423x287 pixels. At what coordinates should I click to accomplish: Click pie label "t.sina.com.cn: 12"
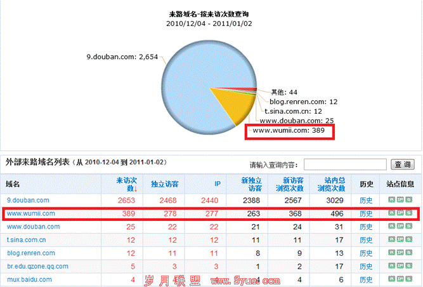[293, 111]
